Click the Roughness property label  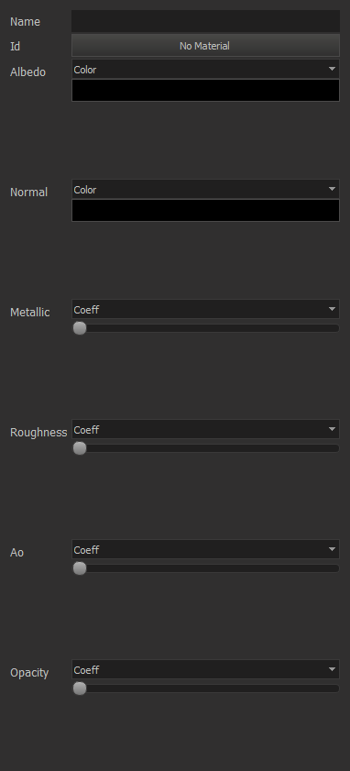[38, 432]
